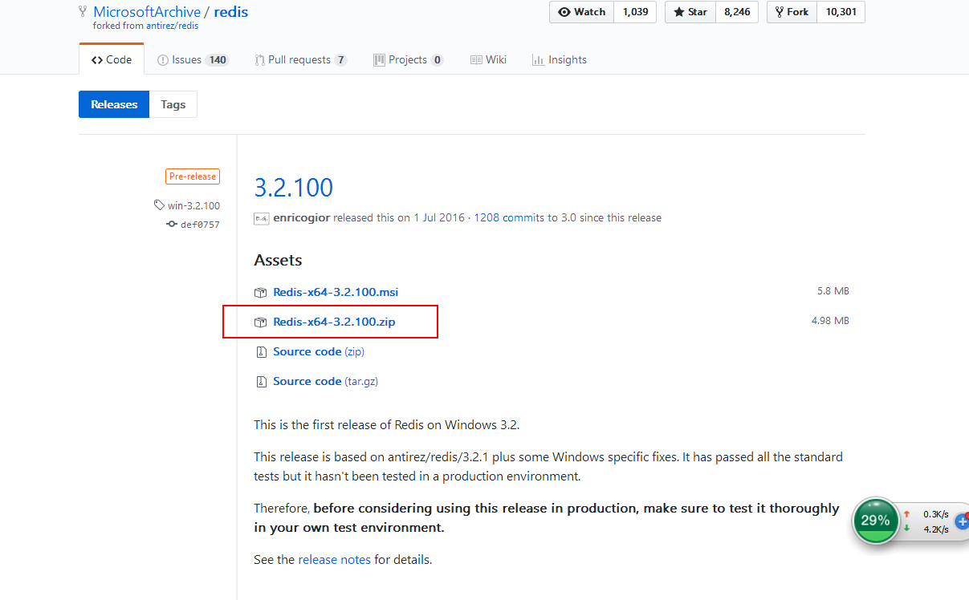Download Redis-x64-3.2.100.zip
This screenshot has width=969, height=600.
(334, 322)
